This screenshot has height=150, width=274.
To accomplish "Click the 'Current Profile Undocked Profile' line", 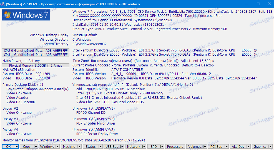I will tap(143, 65).
